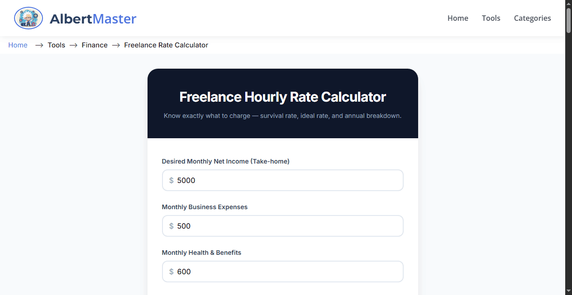
Task: Click the AlbertMaster avatar logo icon
Action: click(x=28, y=18)
